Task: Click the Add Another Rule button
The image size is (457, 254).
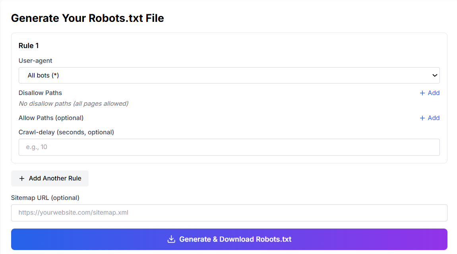Action: point(50,178)
